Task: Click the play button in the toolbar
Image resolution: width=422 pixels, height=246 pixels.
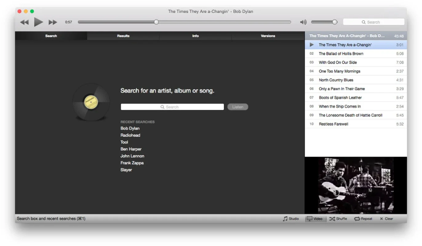Action: pyautogui.click(x=38, y=22)
